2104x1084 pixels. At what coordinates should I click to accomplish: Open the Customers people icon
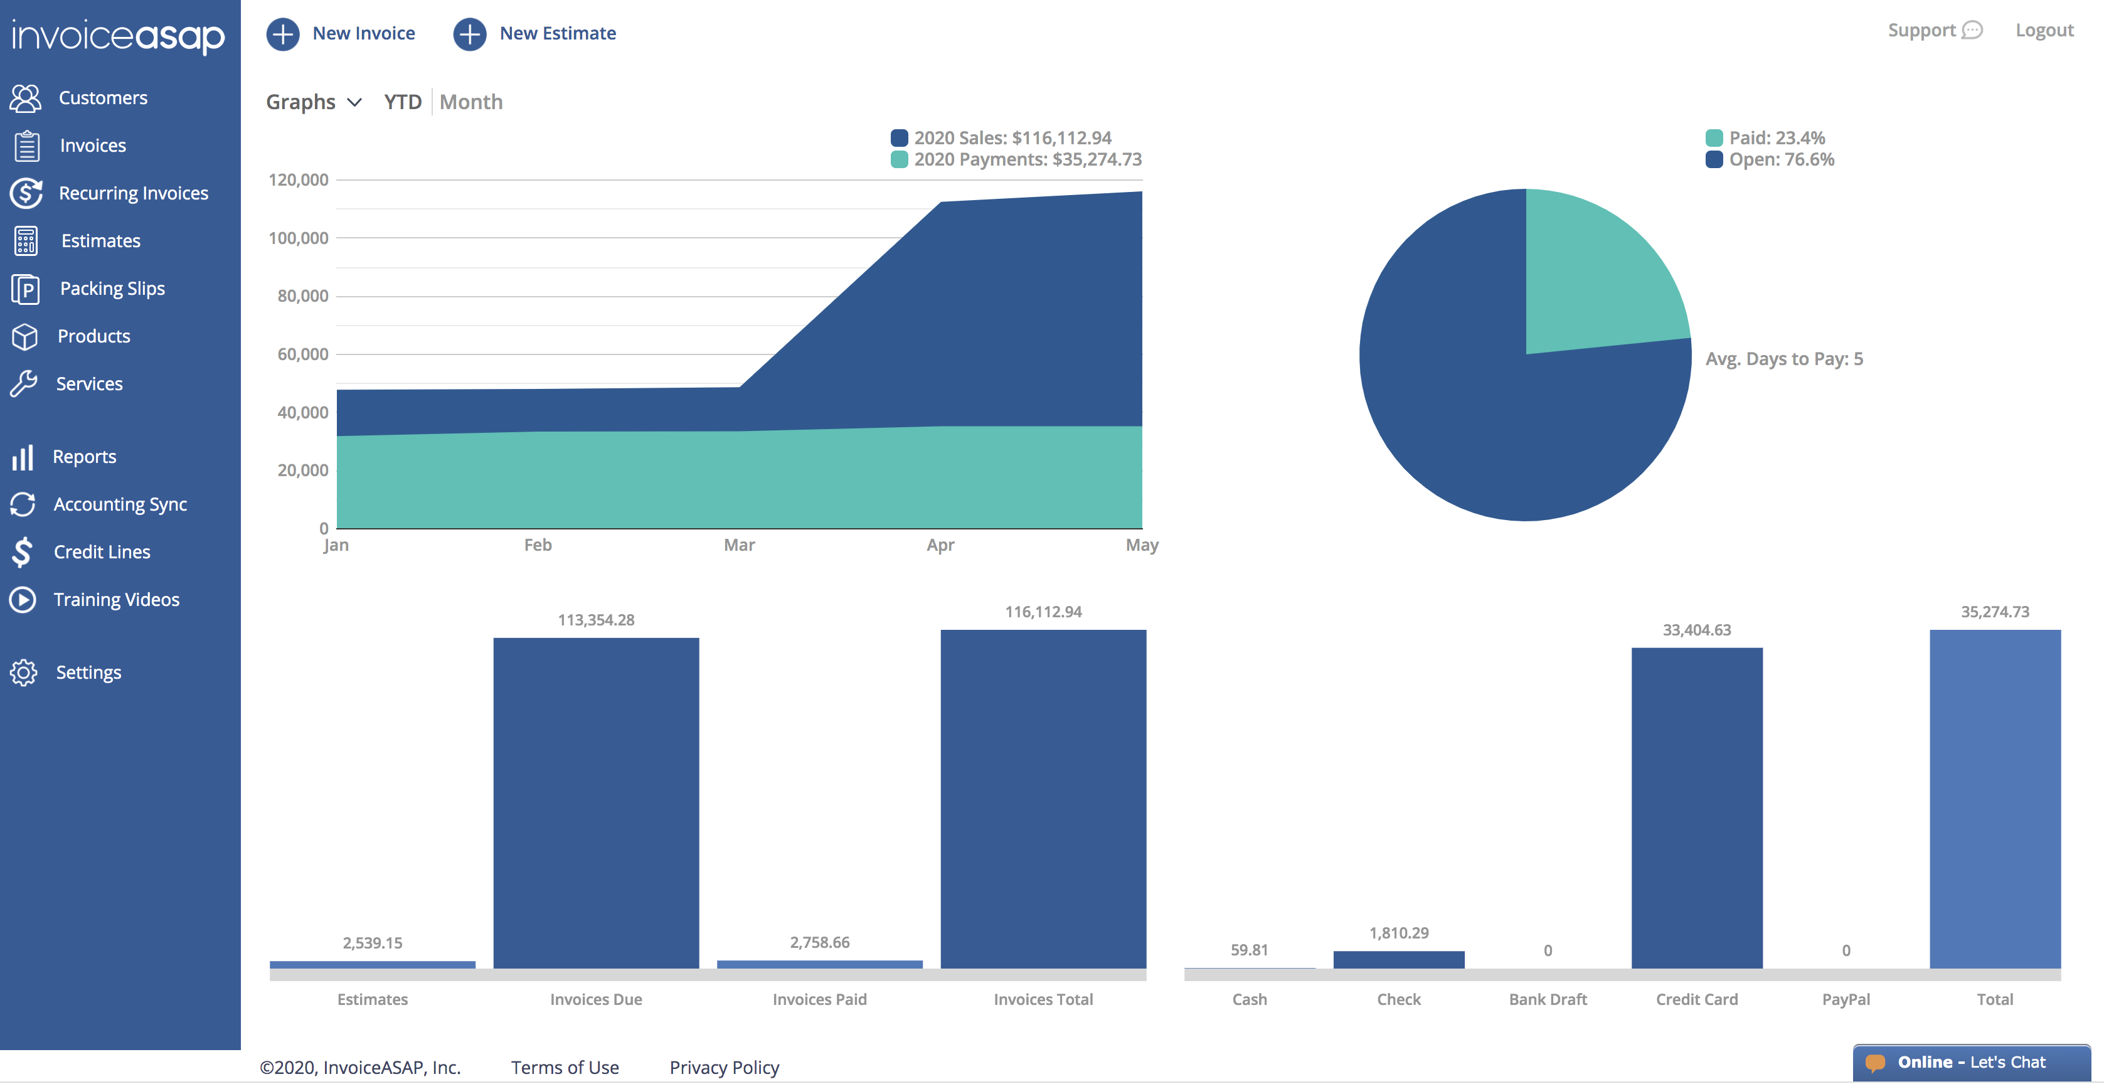click(x=25, y=98)
